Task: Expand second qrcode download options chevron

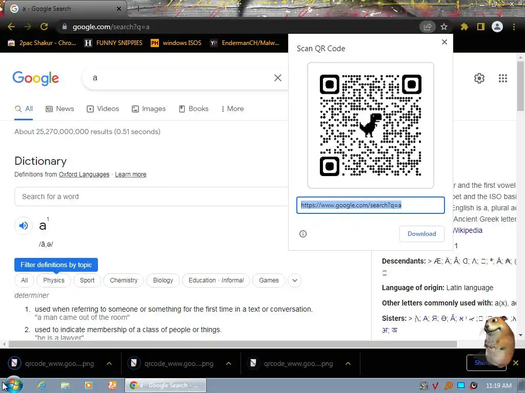Action: pos(229,364)
